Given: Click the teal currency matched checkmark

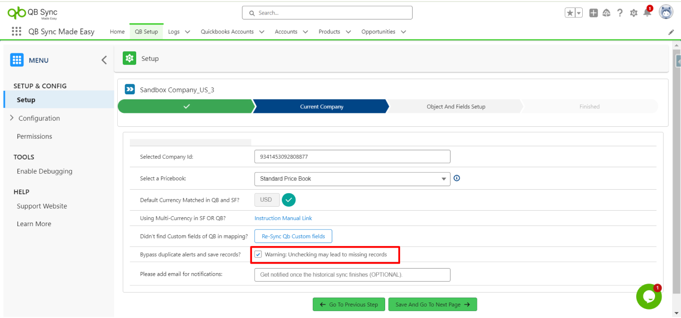Looking at the screenshot, I should pyautogui.click(x=289, y=200).
